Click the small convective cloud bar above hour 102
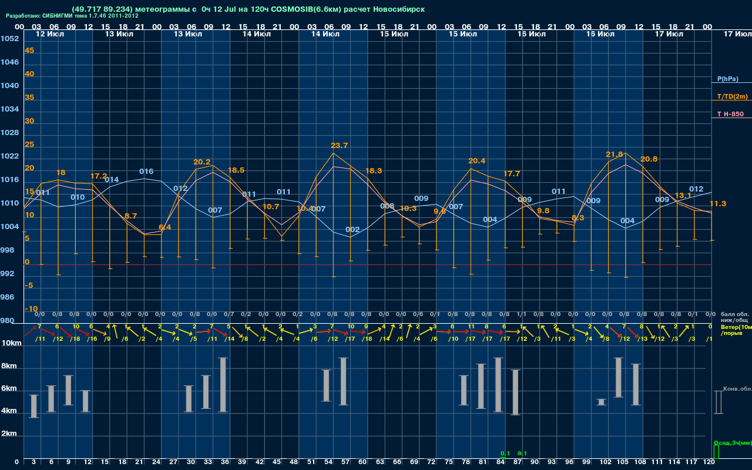 click(602, 402)
